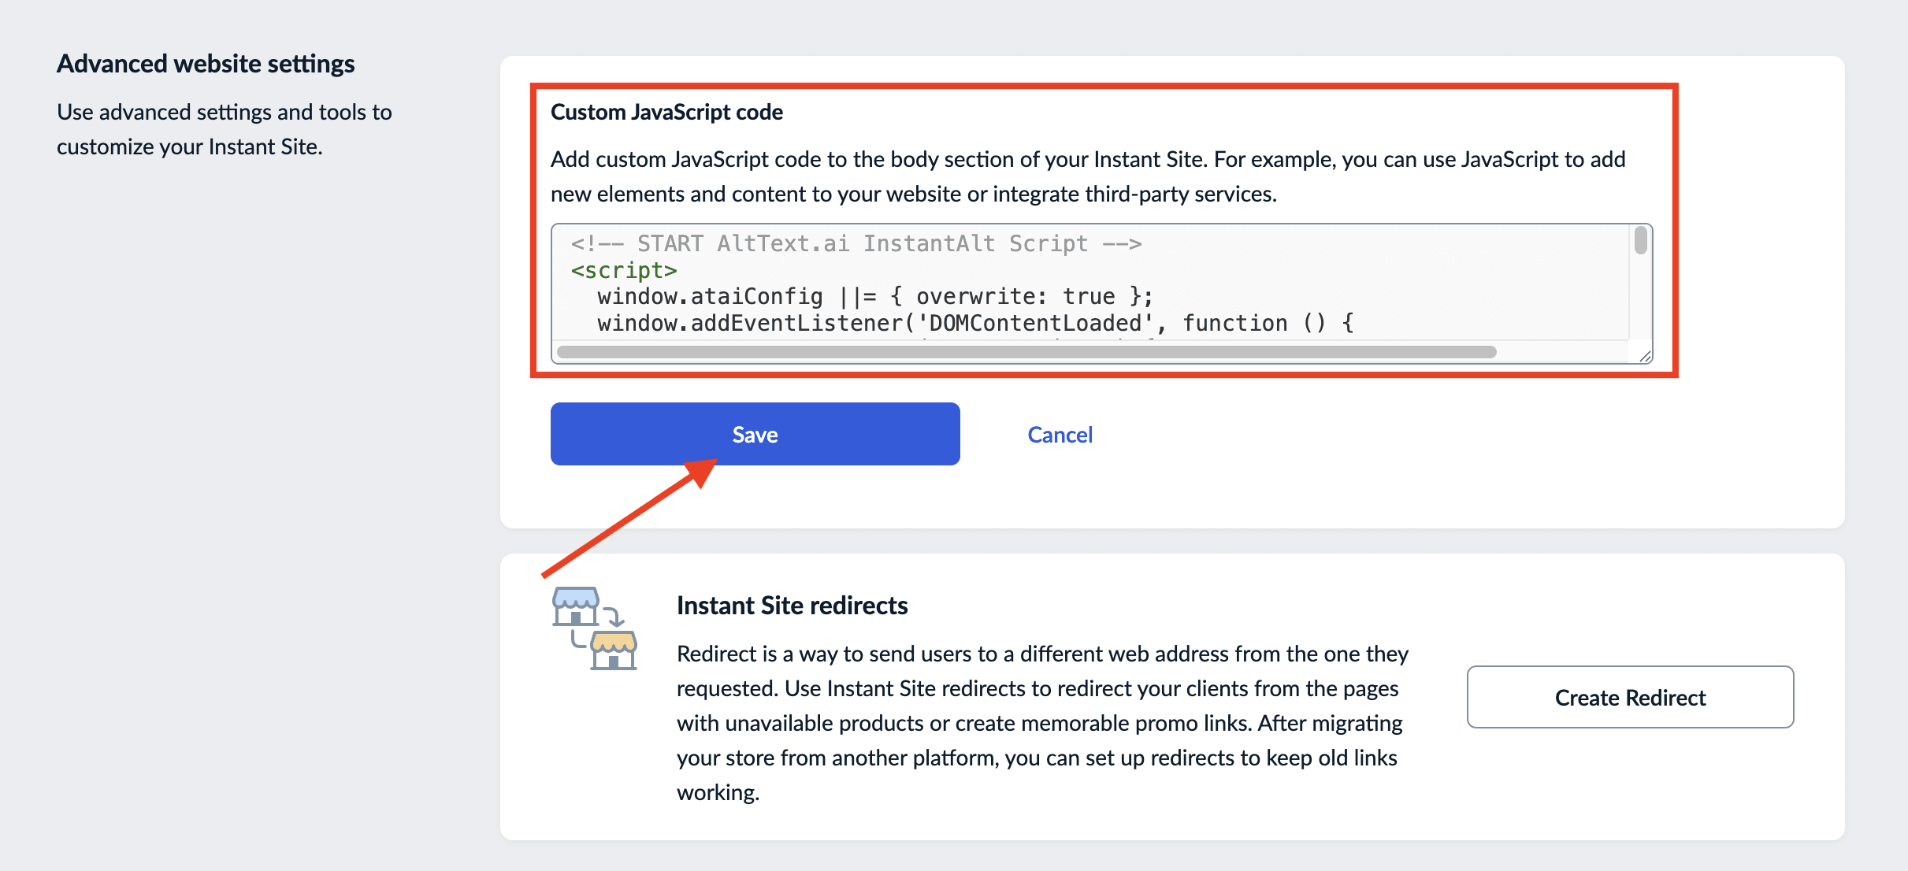Click the AltText.ai InstantAlt Script comment line

(x=855, y=243)
